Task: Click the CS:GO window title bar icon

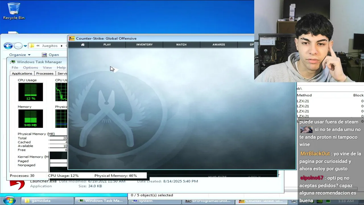Action: point(72,38)
